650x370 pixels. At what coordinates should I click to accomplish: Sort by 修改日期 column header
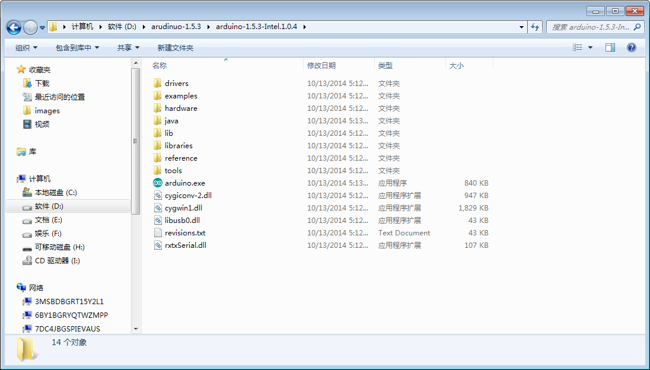coord(321,65)
